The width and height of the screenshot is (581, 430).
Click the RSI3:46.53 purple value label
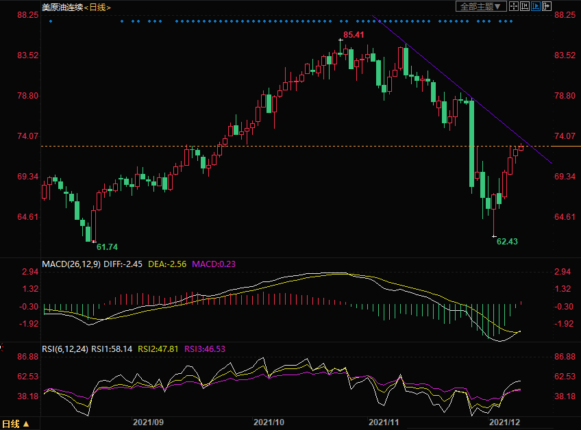pos(208,349)
